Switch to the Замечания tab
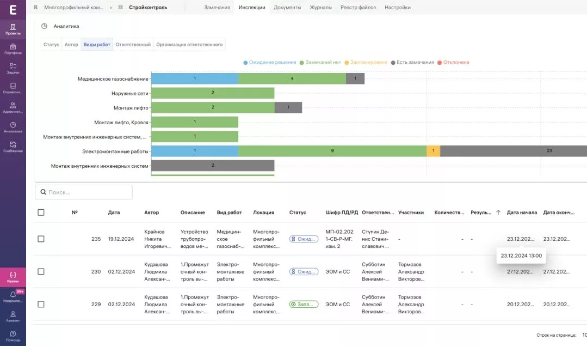This screenshot has height=346, width=587. click(x=217, y=8)
